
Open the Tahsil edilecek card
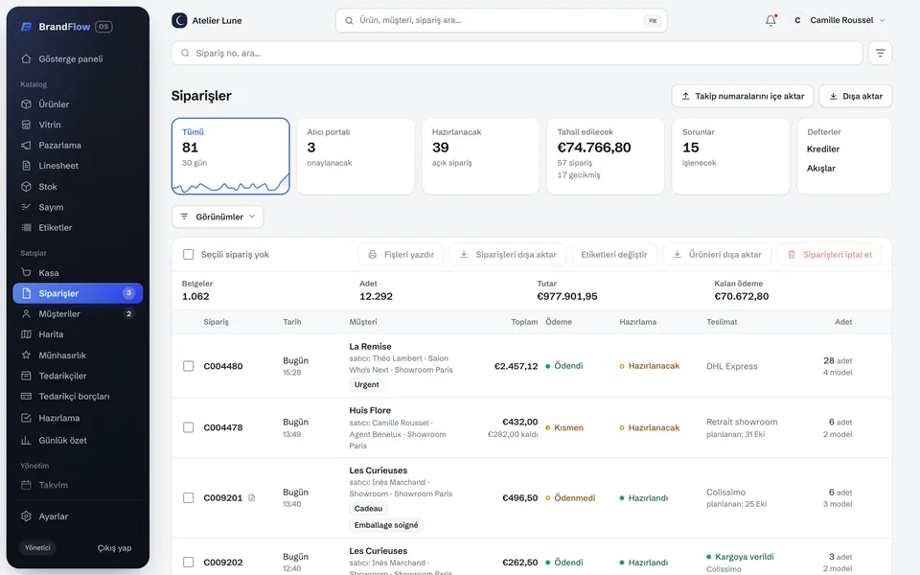coord(606,156)
